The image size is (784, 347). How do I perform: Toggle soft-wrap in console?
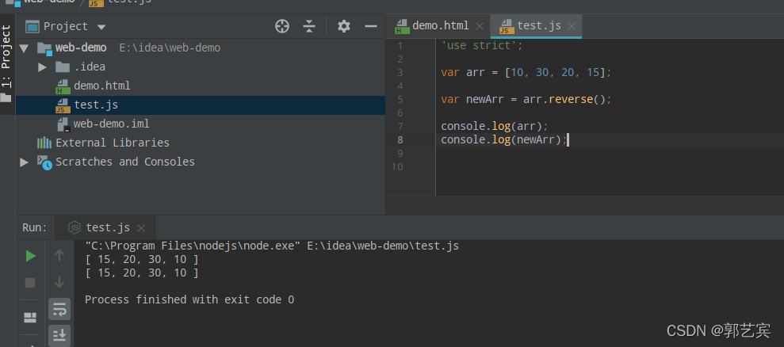tap(59, 309)
